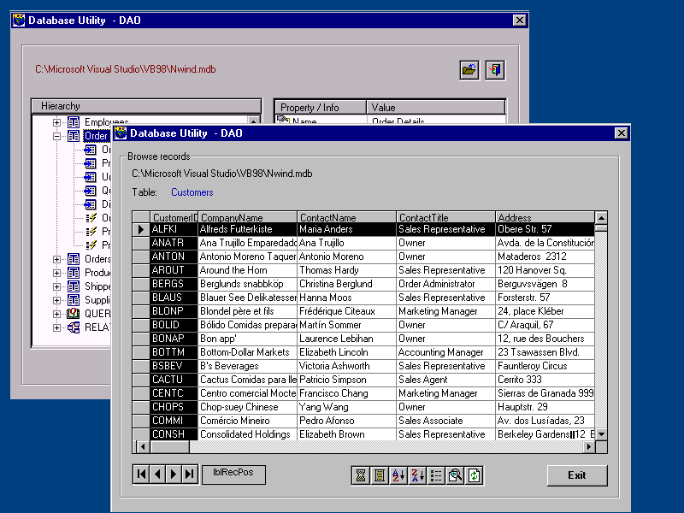
Task: Click the Suppliers table icon in Hierarchy
Action: [x=74, y=300]
